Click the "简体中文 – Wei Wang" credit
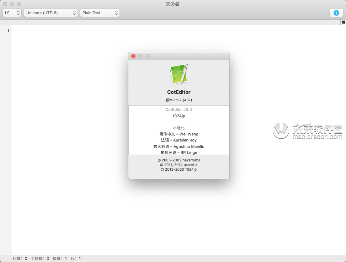Image resolution: width=346 pixels, height=262 pixels. (179, 134)
